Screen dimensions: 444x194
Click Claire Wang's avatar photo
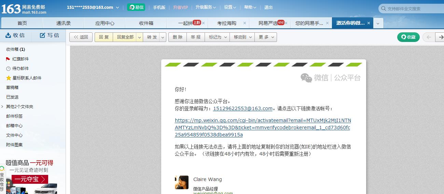[182, 182]
